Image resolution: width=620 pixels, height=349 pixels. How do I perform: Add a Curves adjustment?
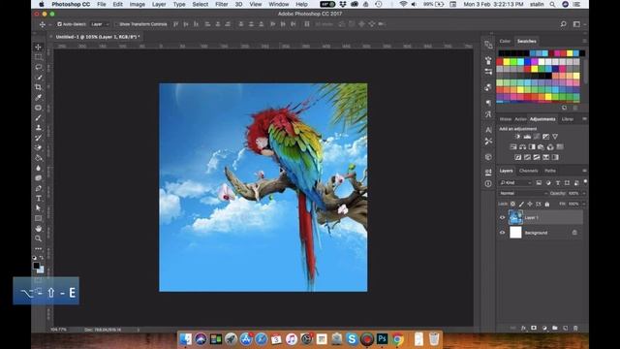pyautogui.click(x=537, y=137)
